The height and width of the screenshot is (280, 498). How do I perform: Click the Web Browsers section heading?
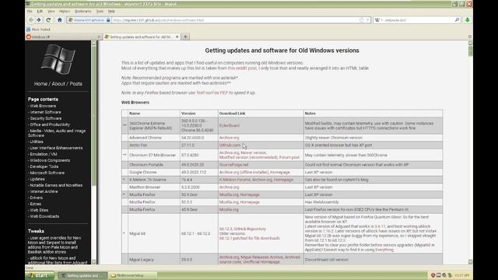coord(135,103)
